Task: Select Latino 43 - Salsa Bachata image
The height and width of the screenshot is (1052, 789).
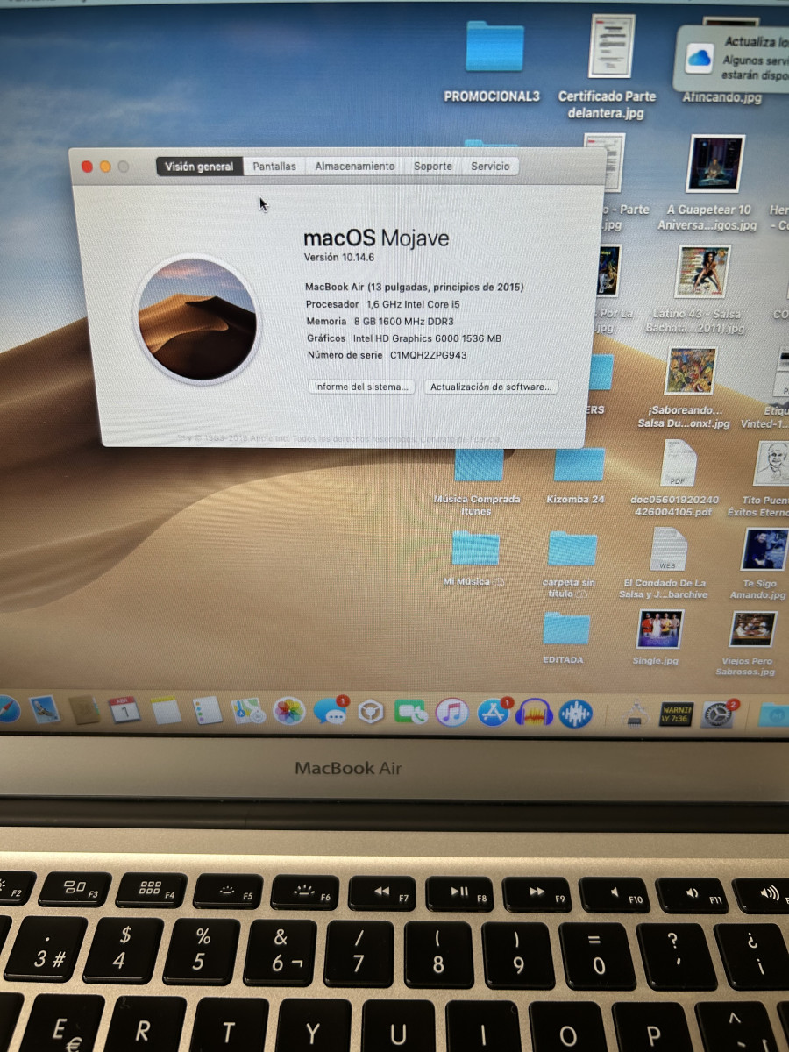Action: pos(703,272)
